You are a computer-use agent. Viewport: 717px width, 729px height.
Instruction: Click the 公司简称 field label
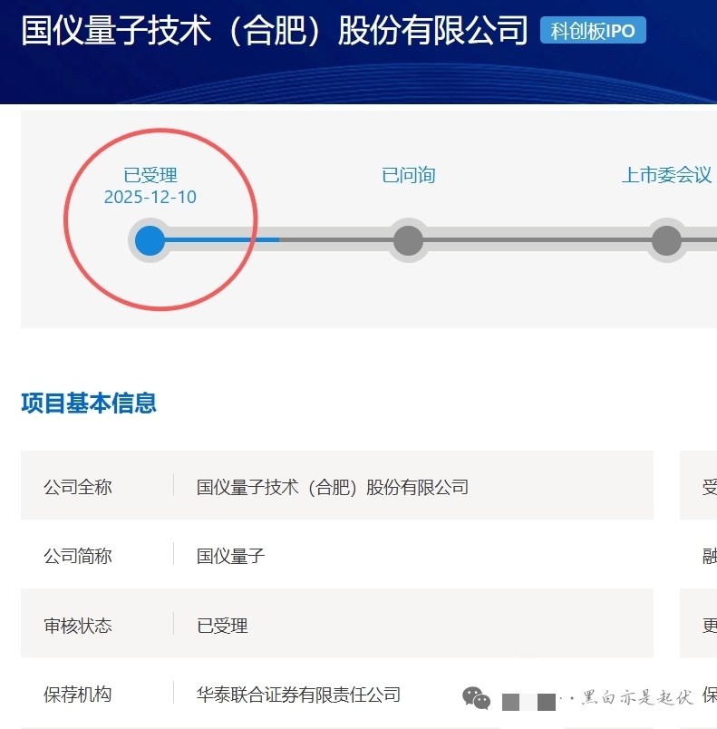78,556
